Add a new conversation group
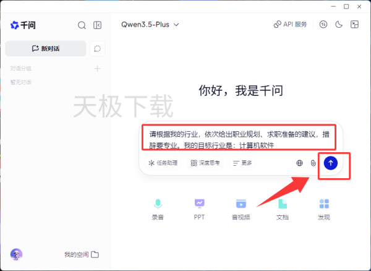 tap(97, 68)
